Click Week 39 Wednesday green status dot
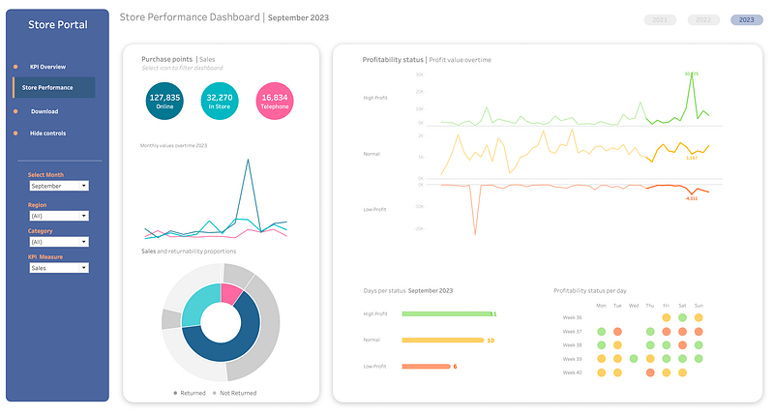 (x=634, y=358)
